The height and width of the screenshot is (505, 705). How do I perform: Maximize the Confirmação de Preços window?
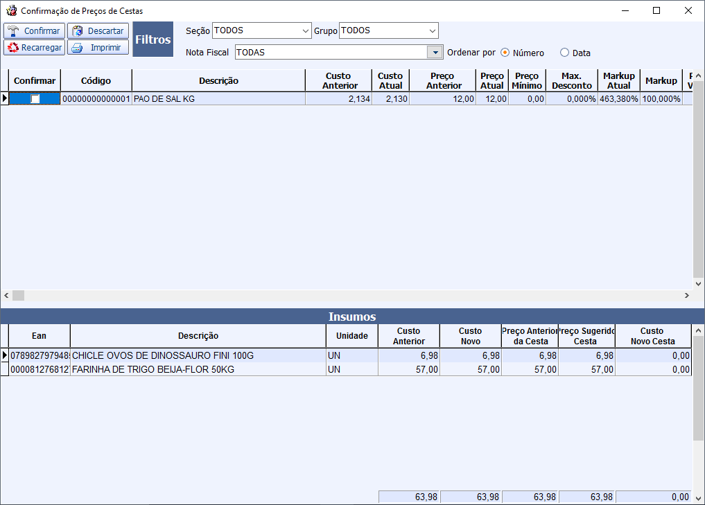pyautogui.click(x=656, y=10)
